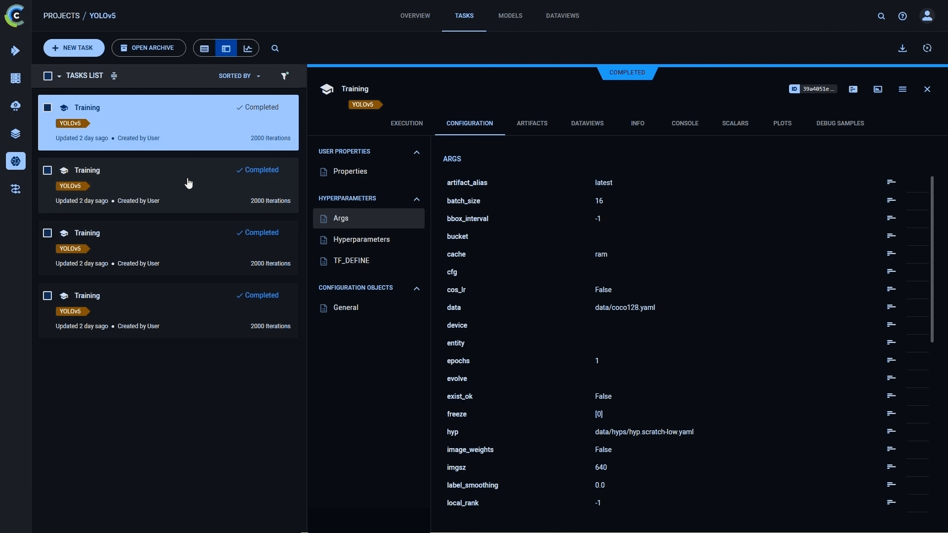Collapse the HYPERPARAMETERS section
This screenshot has height=533, width=948.
416,198
